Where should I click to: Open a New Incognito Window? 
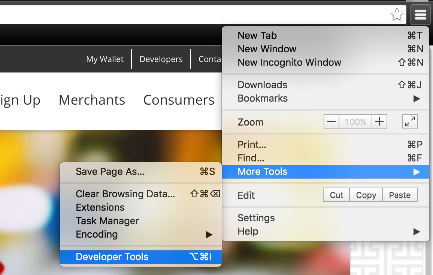coord(325,62)
